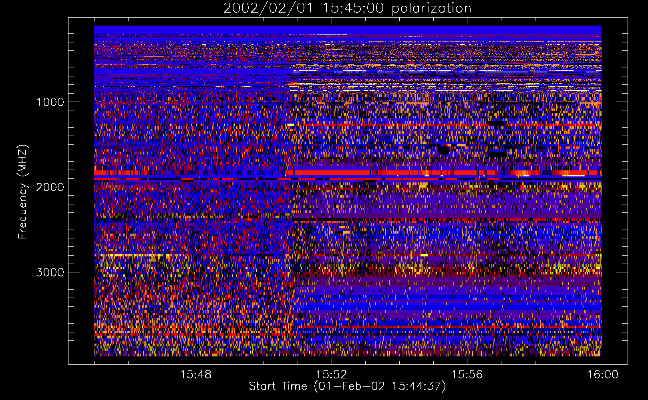Click the 16:00 time tick label

pyautogui.click(x=602, y=375)
